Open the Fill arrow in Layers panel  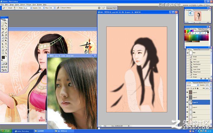click(210, 88)
